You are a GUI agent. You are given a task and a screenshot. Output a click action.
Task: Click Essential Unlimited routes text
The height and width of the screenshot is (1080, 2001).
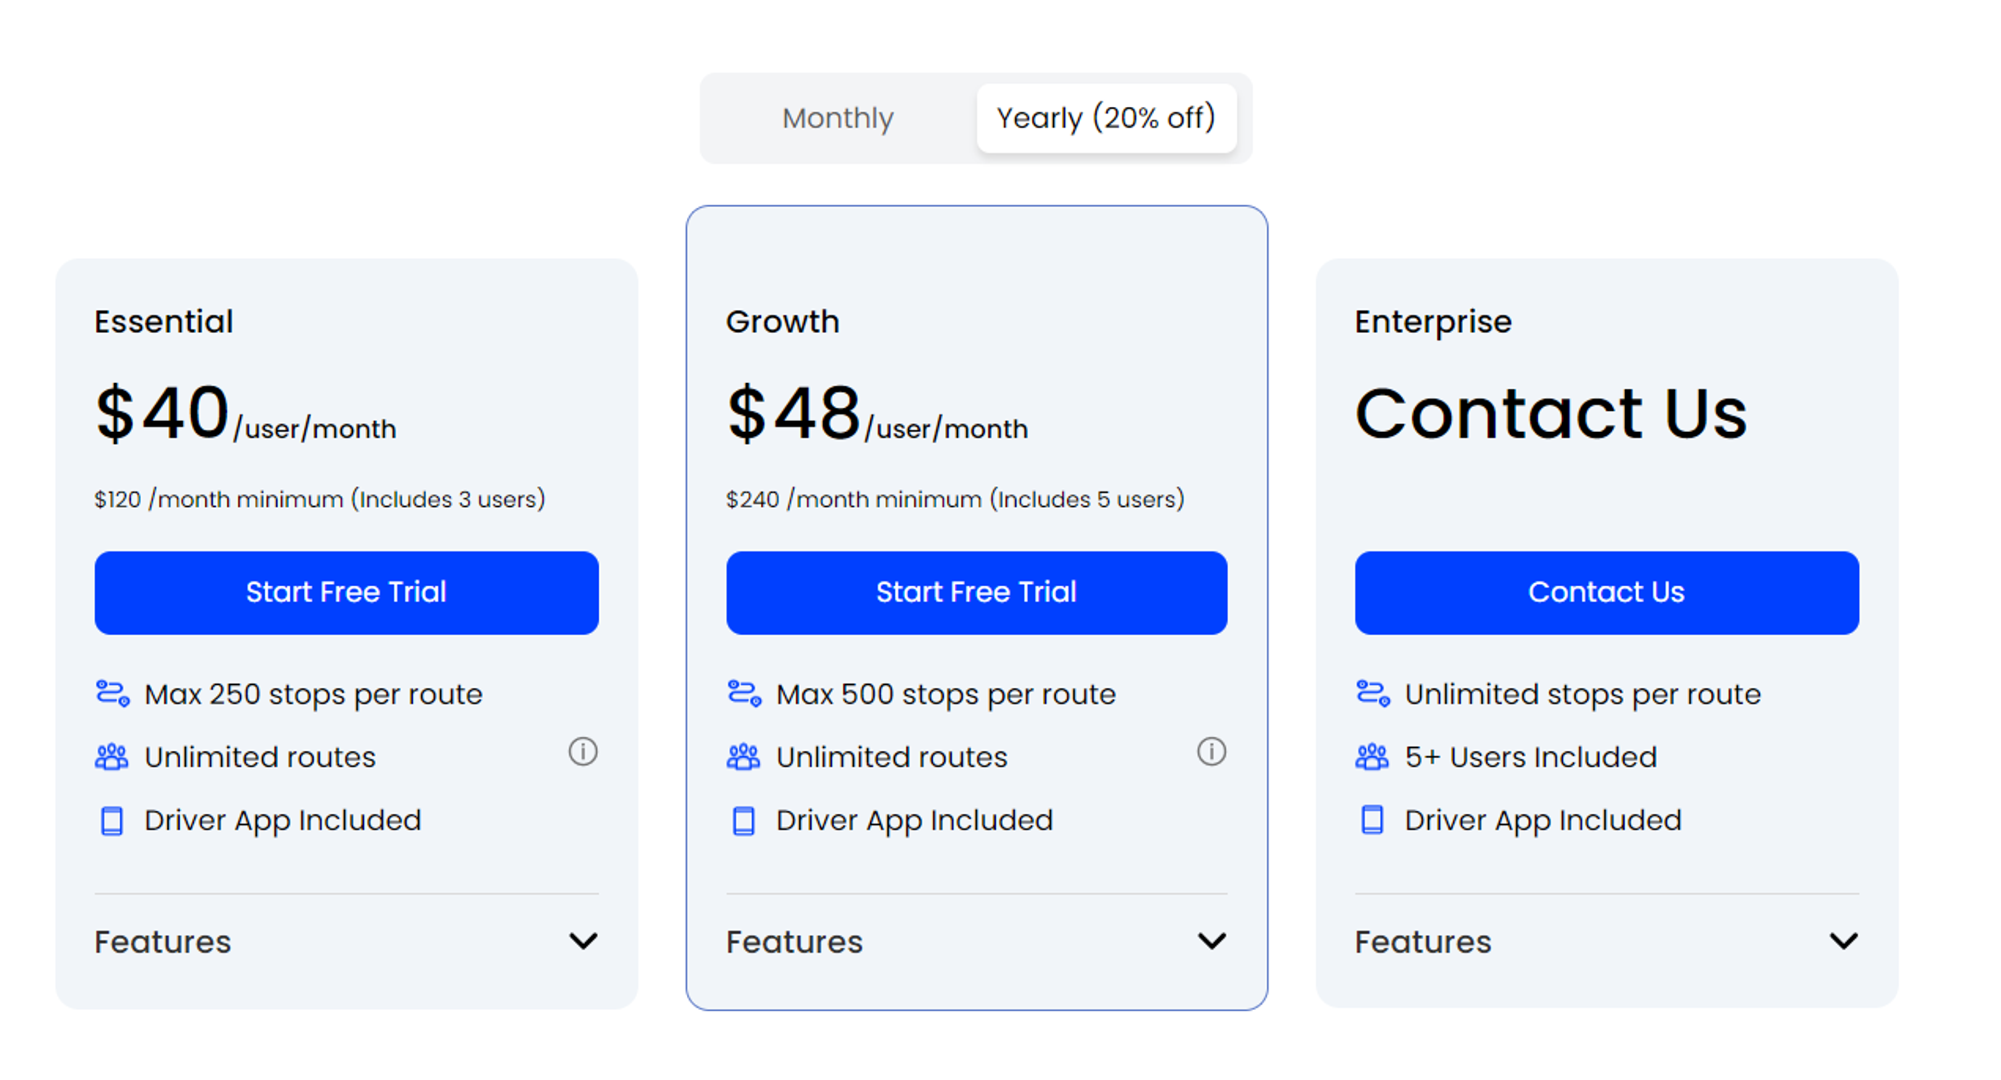[260, 757]
